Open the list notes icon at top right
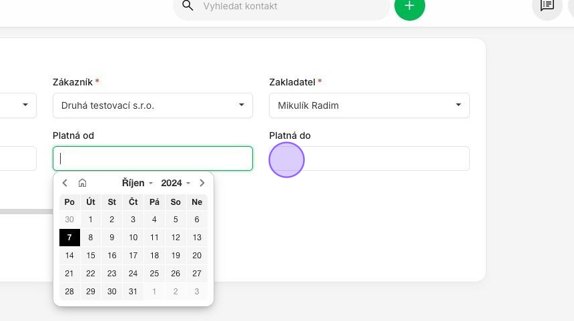Screen dimensions: 574x321 547,5
